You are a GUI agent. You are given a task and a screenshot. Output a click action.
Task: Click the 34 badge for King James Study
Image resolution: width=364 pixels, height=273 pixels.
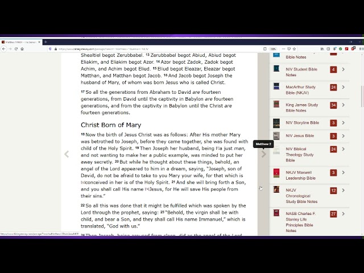click(x=333, y=105)
